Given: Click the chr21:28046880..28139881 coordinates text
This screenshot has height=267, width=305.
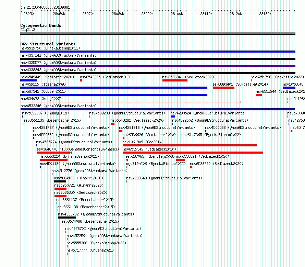Looking at the screenshot, I should (x=45, y=7).
